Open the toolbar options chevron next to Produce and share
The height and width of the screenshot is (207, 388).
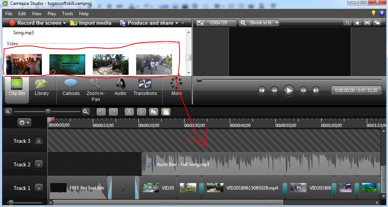click(183, 23)
